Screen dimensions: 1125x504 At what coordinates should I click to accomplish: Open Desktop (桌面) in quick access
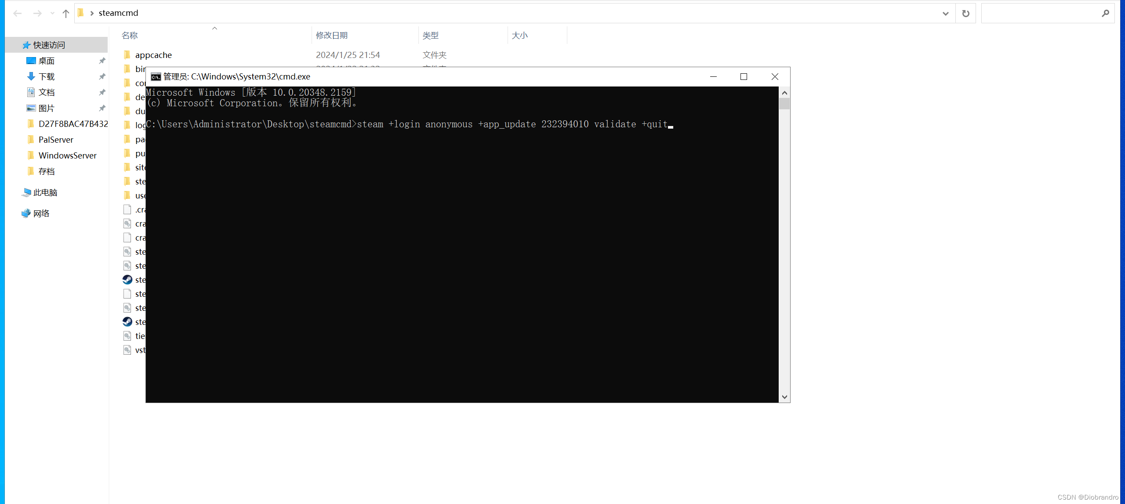(x=46, y=61)
